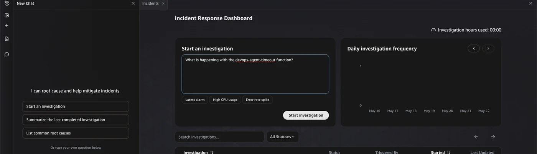Screen dimensions: 537x154
Task: Click the Last Updated column header
Action: (x=482, y=152)
